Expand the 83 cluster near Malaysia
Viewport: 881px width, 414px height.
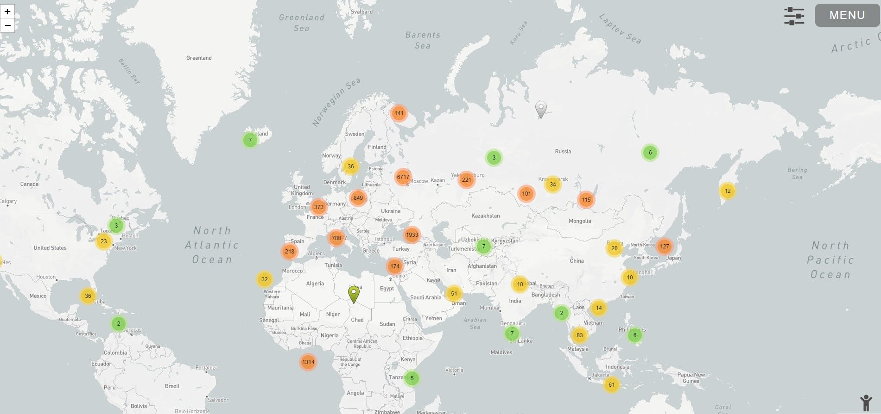(x=580, y=335)
